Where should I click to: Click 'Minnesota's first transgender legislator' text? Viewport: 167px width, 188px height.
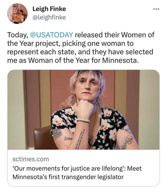pos(68,177)
